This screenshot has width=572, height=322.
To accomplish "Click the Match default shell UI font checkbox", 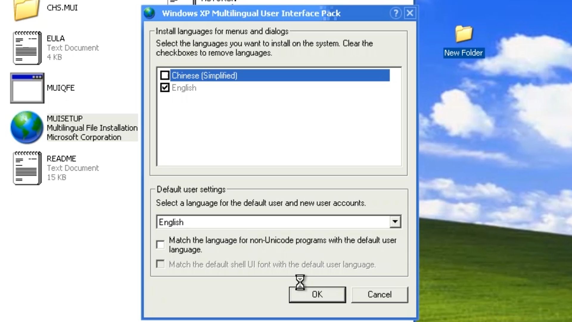I will pyautogui.click(x=160, y=264).
